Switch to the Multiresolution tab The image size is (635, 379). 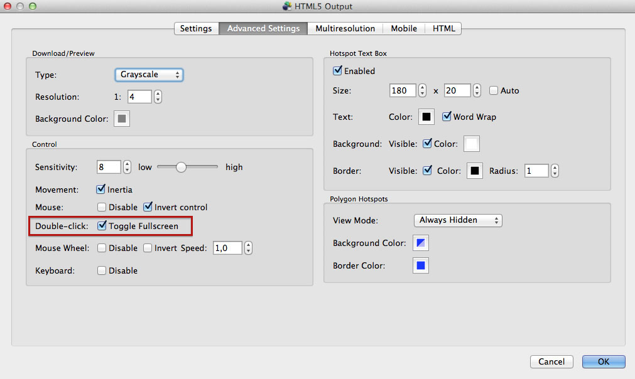(345, 29)
